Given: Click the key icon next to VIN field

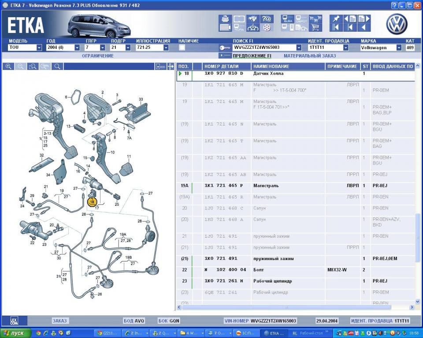Looking at the screenshot, I should pyautogui.click(x=225, y=48).
